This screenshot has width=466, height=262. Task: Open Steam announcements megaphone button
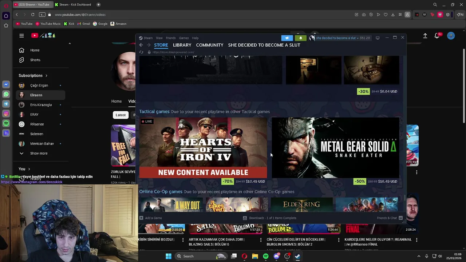tap(287, 38)
